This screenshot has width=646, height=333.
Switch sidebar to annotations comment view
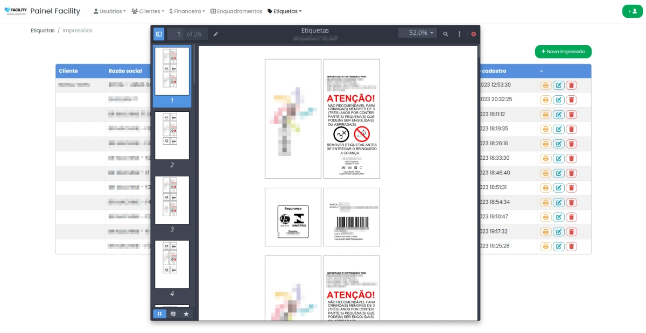(173, 314)
